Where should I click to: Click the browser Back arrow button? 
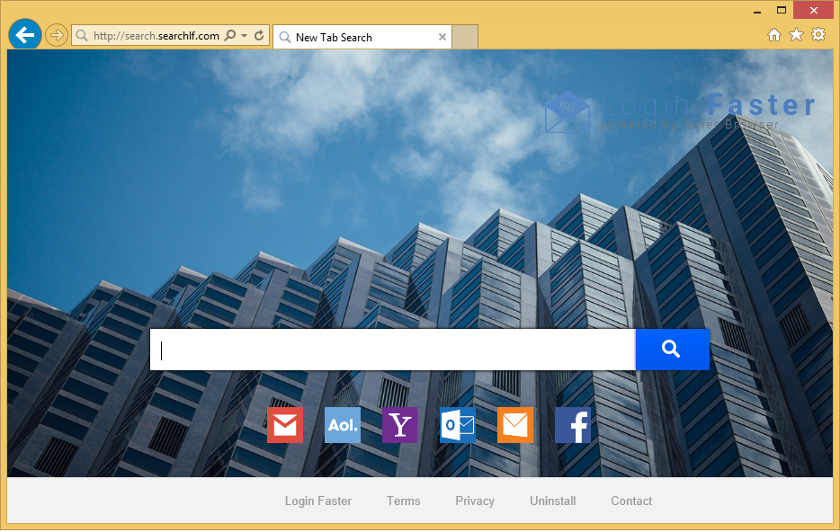tap(24, 35)
